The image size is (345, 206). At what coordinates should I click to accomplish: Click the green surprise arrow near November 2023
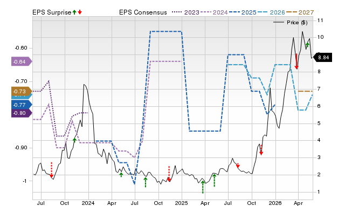click(x=74, y=140)
